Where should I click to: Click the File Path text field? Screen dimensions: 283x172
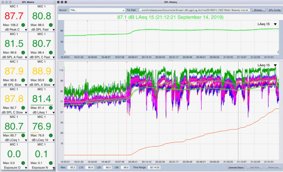coord(194,10)
